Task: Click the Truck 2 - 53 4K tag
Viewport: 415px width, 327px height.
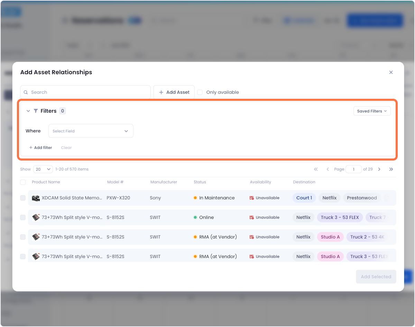Action: tap(368, 237)
